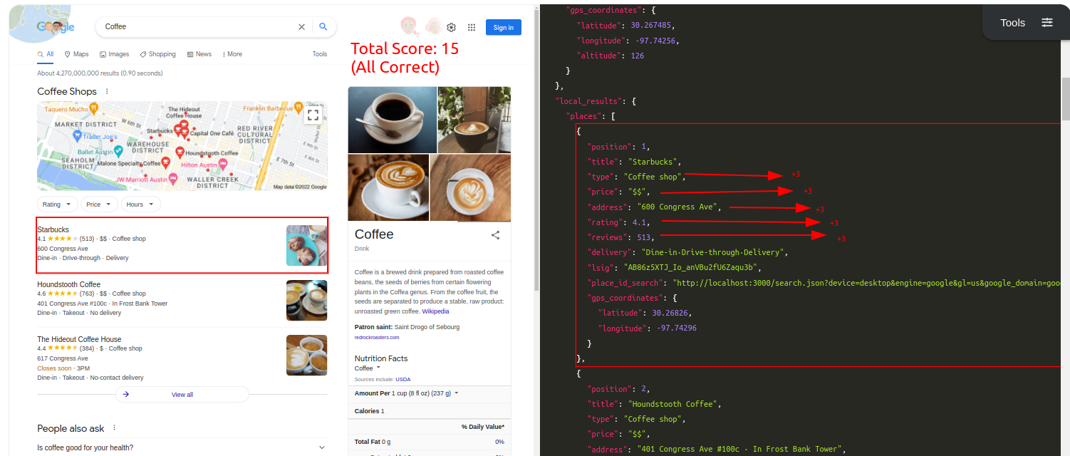Open the Amount Per 1 cup serving dropdown
Viewport: 1070px width, 456px height.
point(406,393)
